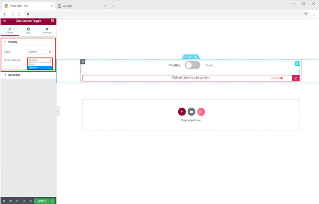Click the add template folder button
The width and height of the screenshot is (319, 204).
click(x=191, y=112)
